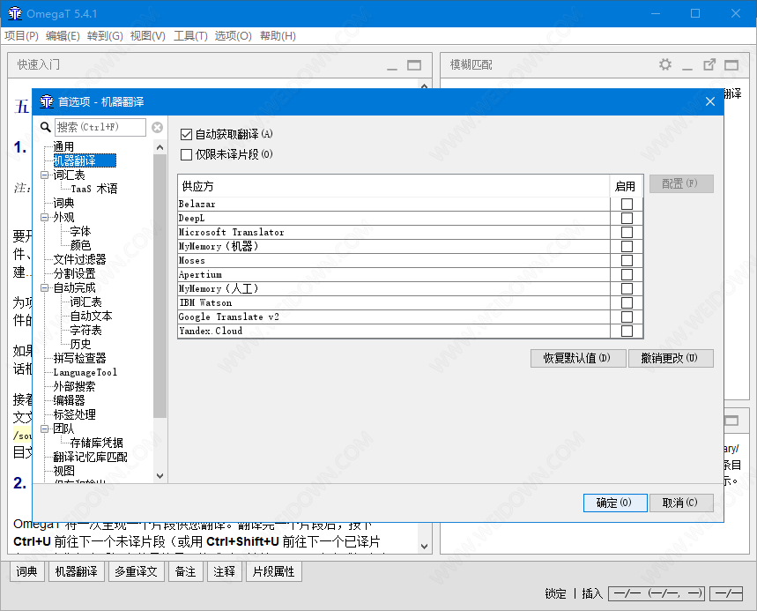Switch to the 词典 bottom tab
The image size is (757, 611).
coord(27,571)
